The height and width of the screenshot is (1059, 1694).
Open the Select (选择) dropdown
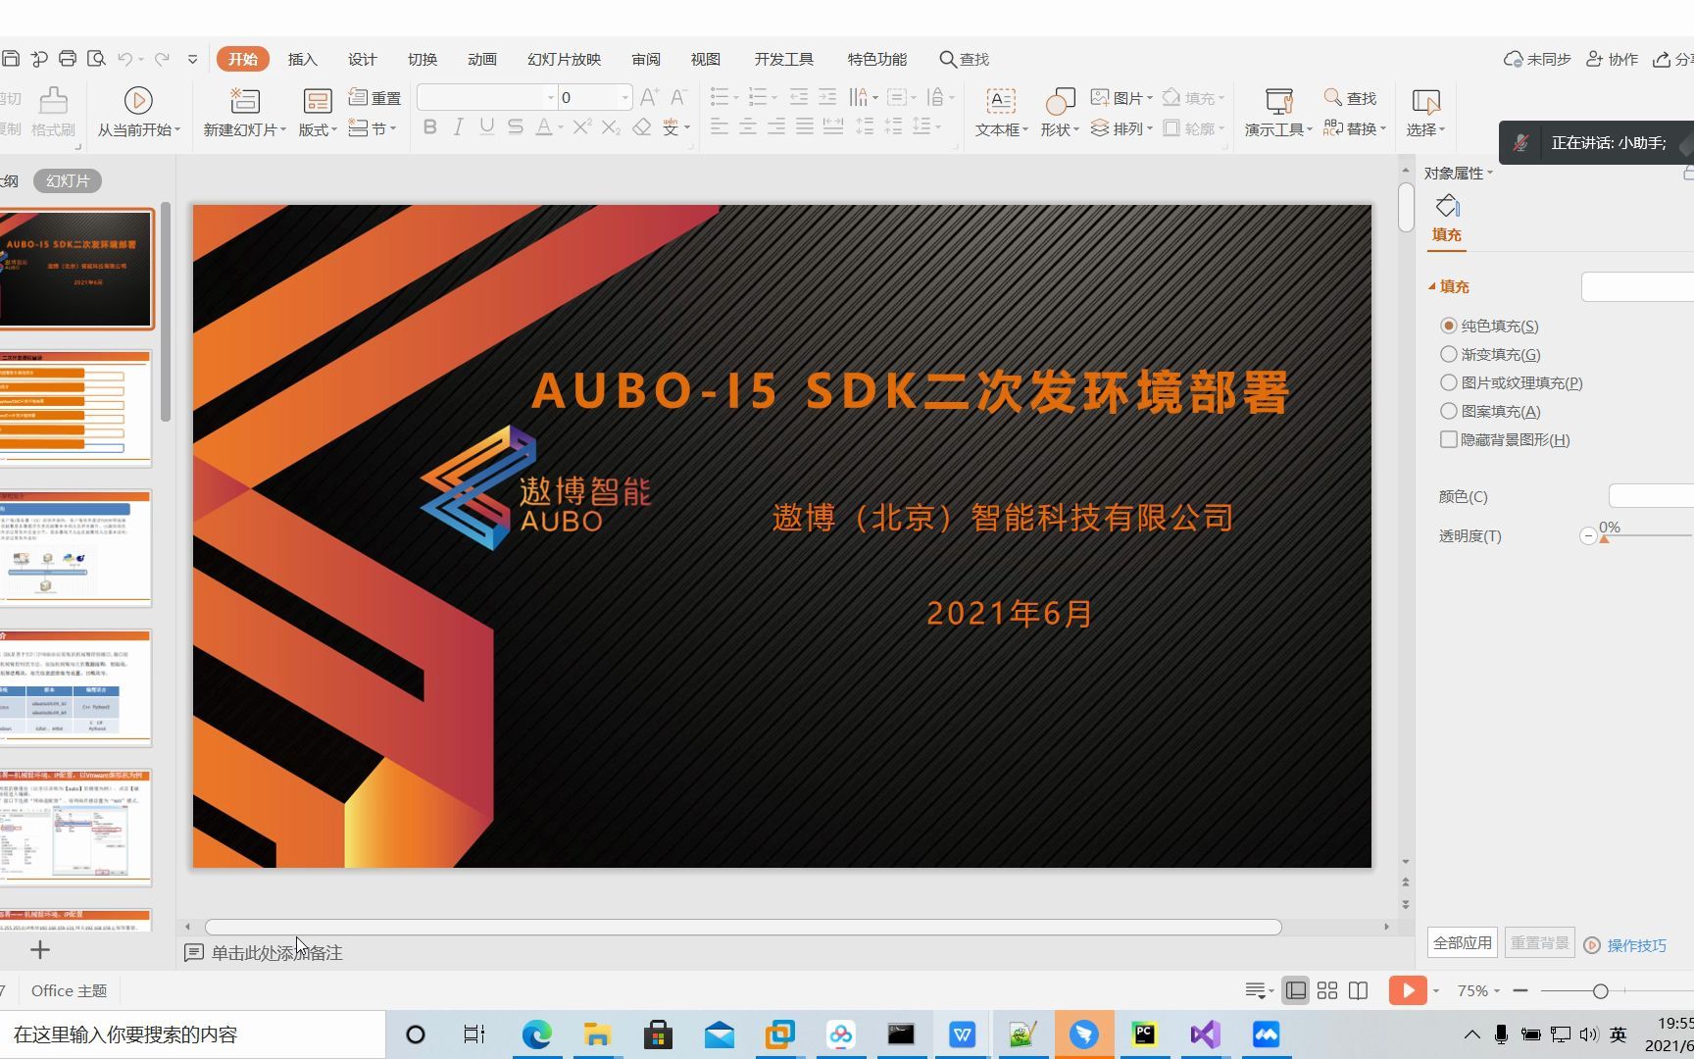[1425, 129]
